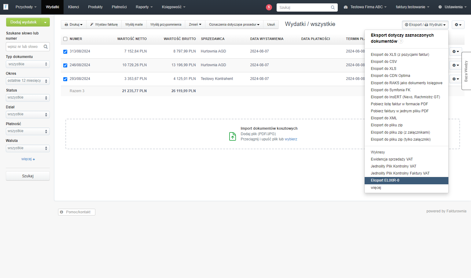Expand the Typ dokumentu dropdown
Screen dimensions: 471x278
tap(28, 64)
